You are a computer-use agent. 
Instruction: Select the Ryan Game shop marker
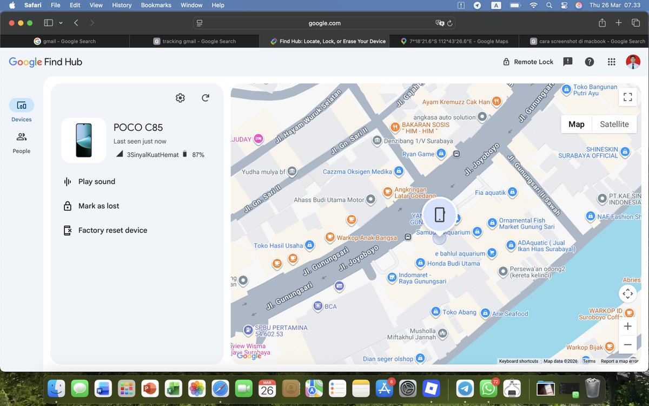[441, 154]
